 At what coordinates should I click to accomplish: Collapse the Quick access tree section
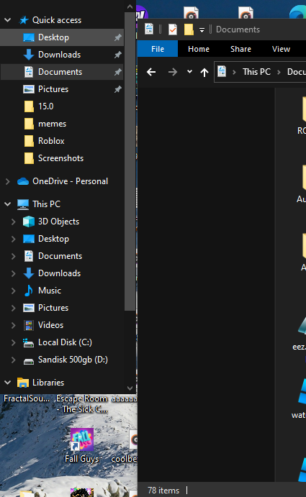pyautogui.click(x=8, y=20)
